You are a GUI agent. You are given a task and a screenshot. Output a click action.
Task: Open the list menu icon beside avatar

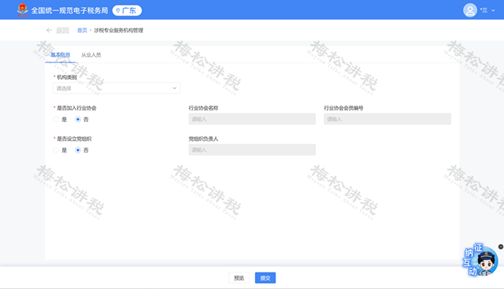pos(484,10)
